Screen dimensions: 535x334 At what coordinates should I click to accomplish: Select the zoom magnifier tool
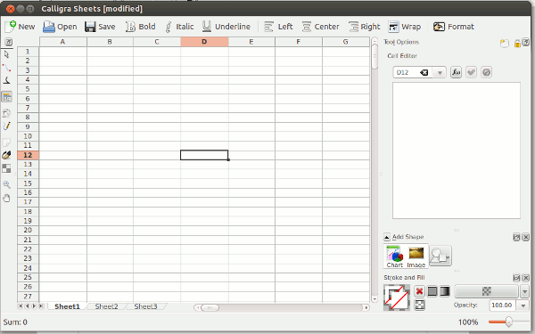[x=6, y=184]
